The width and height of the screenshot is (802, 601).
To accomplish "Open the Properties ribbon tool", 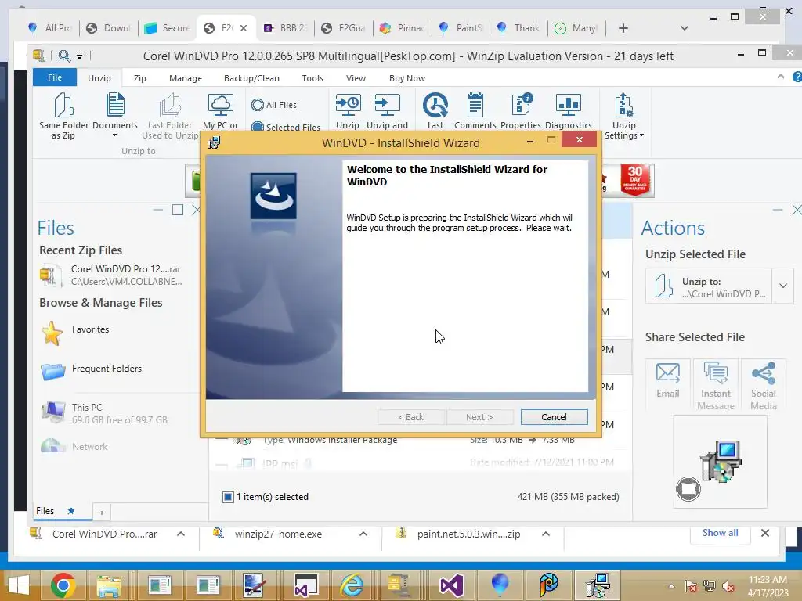I will click(521, 111).
